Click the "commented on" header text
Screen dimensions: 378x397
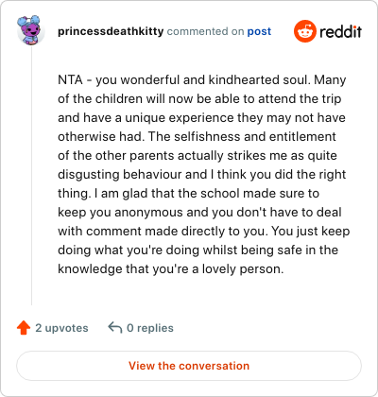205,31
